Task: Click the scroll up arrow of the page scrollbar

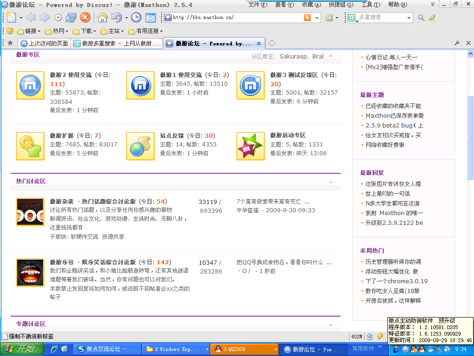Action: (470, 54)
